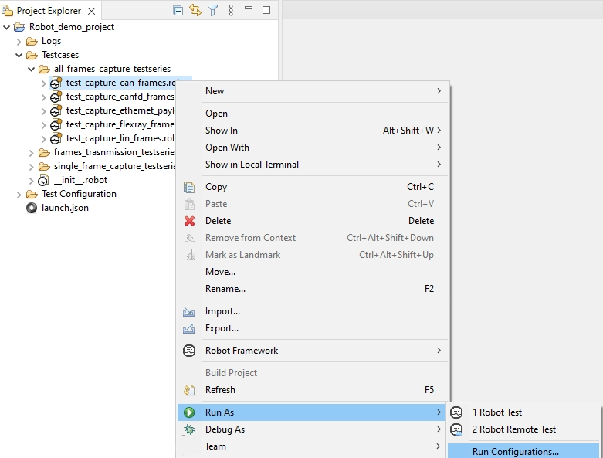Click the Collapse All toolbar icon
The height and width of the screenshot is (458, 603).
[x=178, y=11]
